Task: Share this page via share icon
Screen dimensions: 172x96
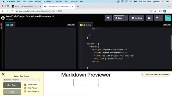Action: 151,11
